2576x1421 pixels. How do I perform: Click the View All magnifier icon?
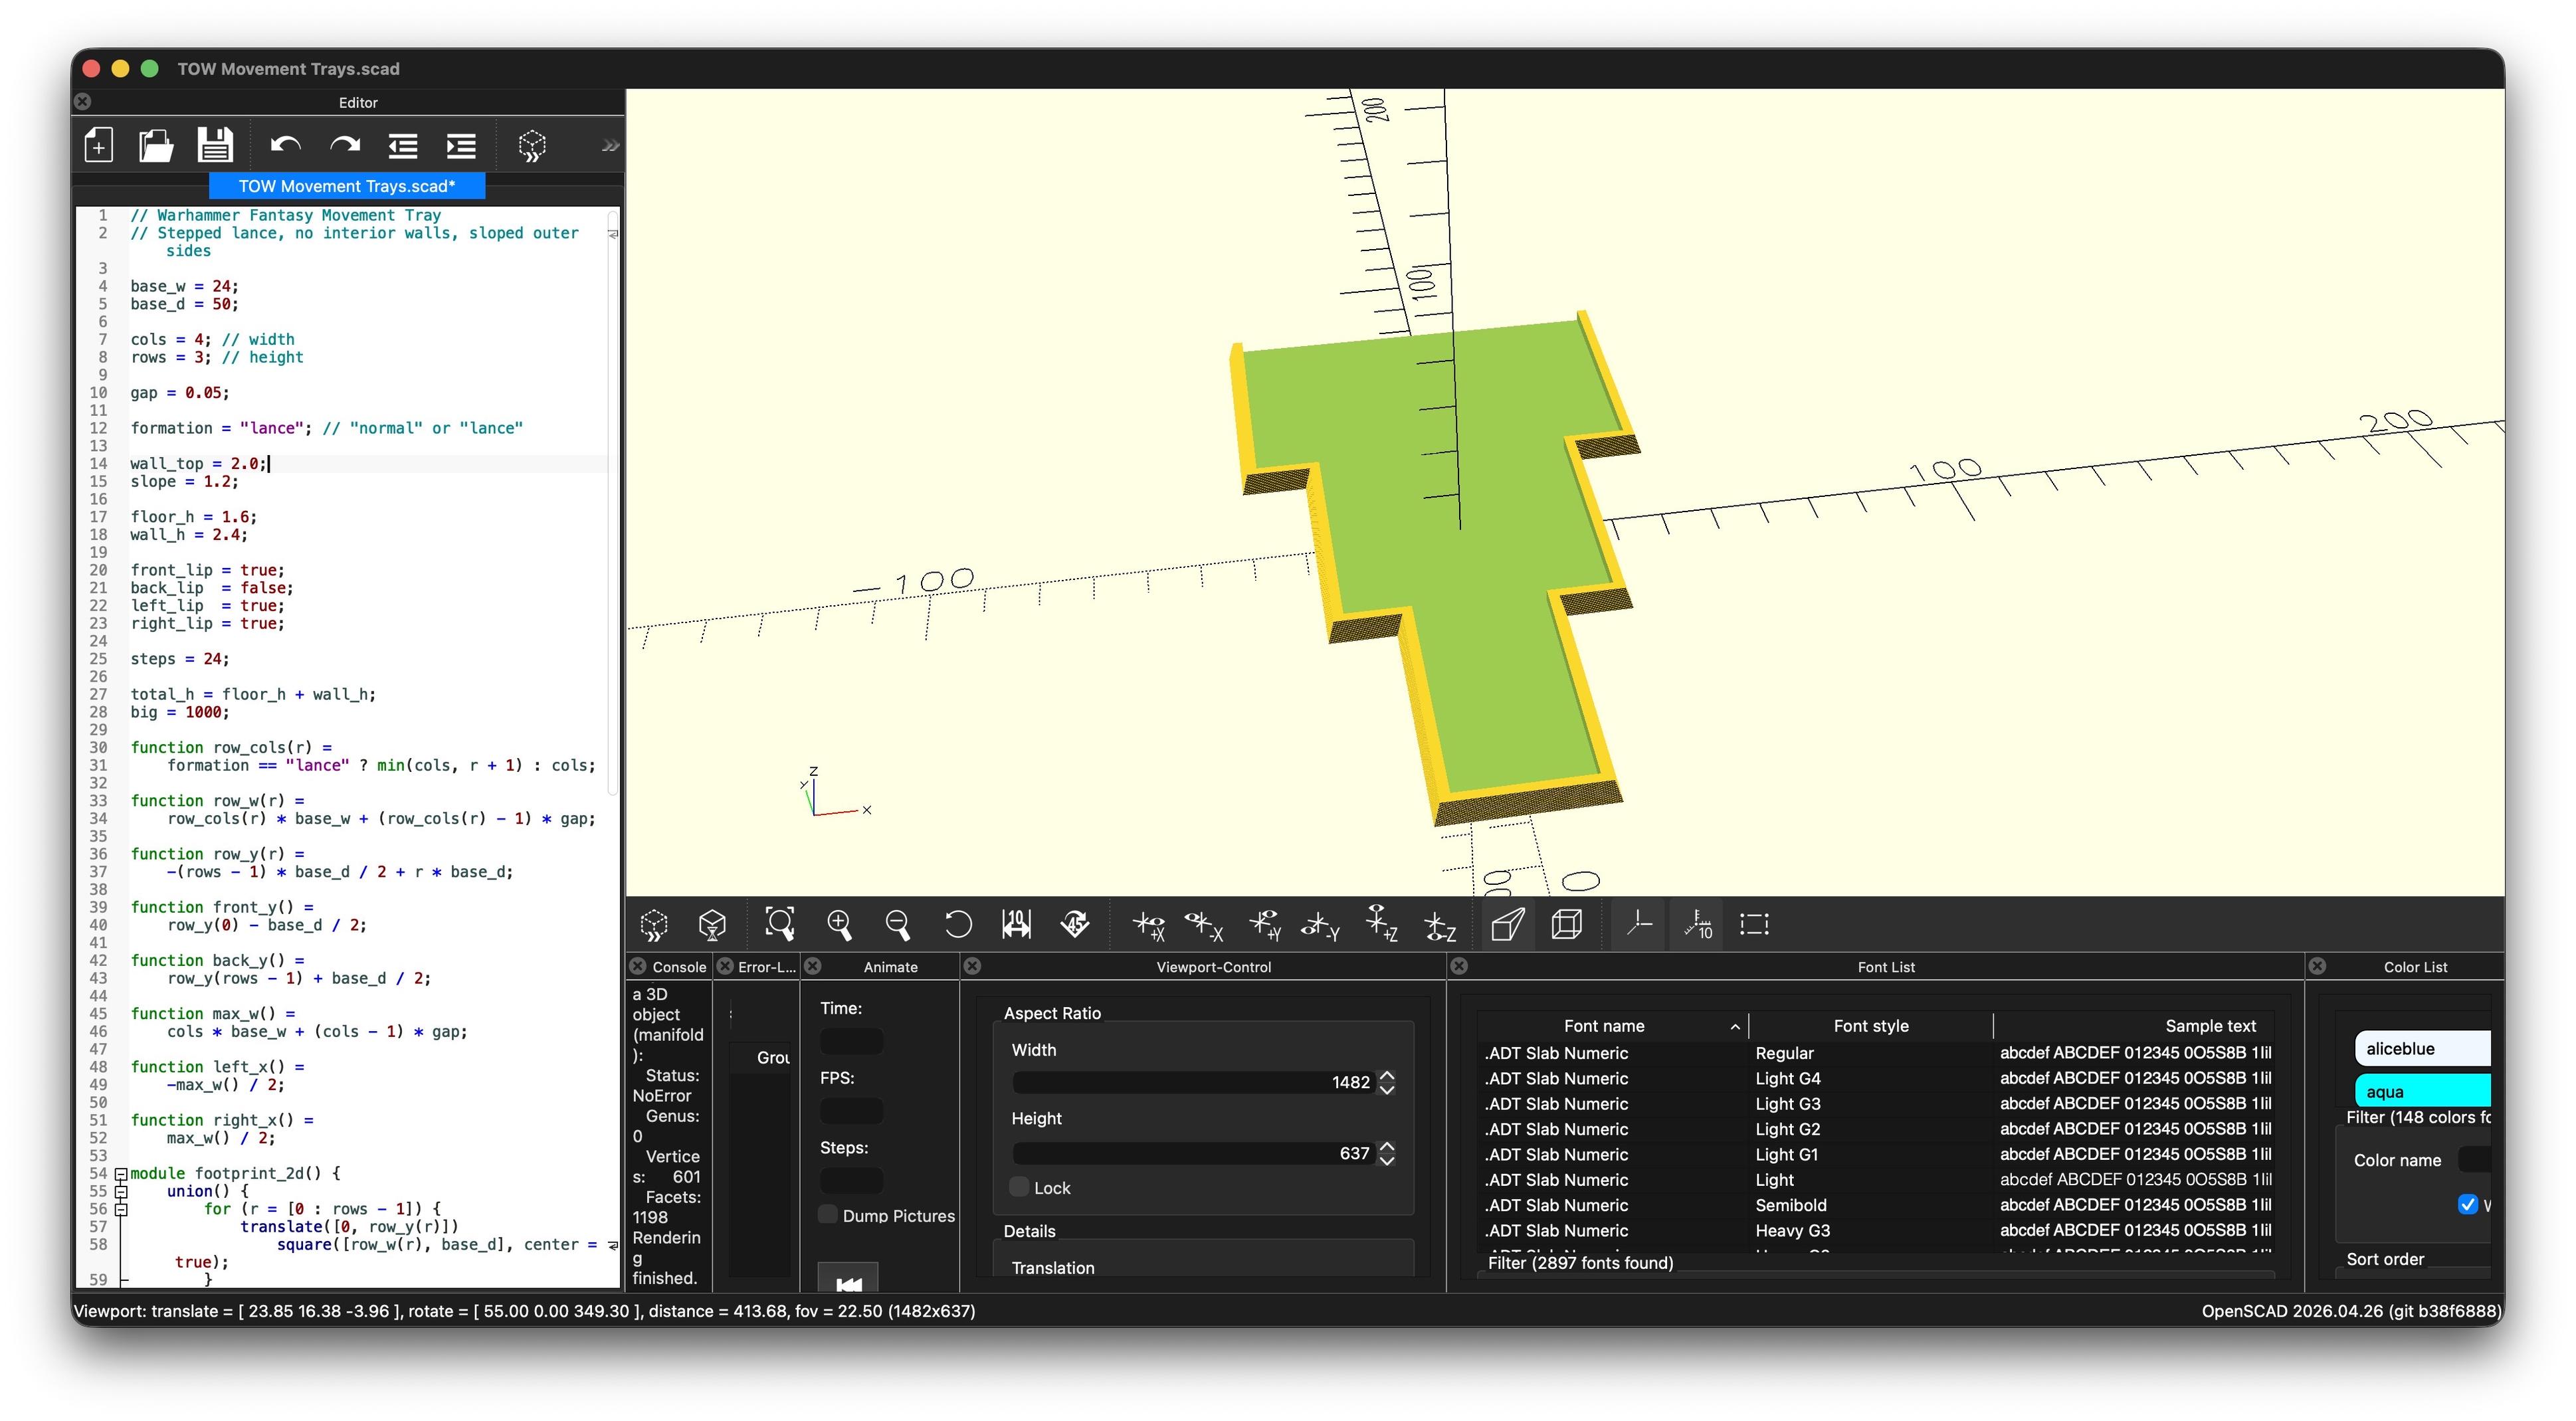pos(780,925)
